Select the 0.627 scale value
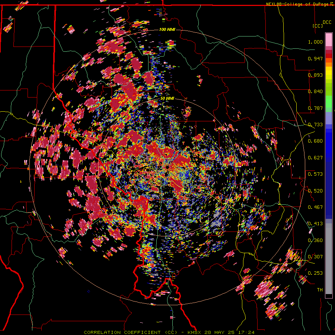Screen dimensions: 335x335 click(315, 158)
